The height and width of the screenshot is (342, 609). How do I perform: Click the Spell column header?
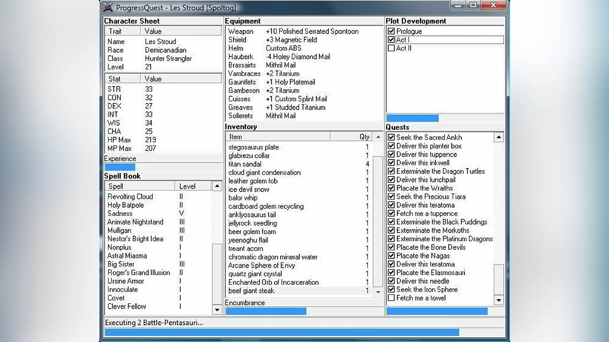click(140, 186)
